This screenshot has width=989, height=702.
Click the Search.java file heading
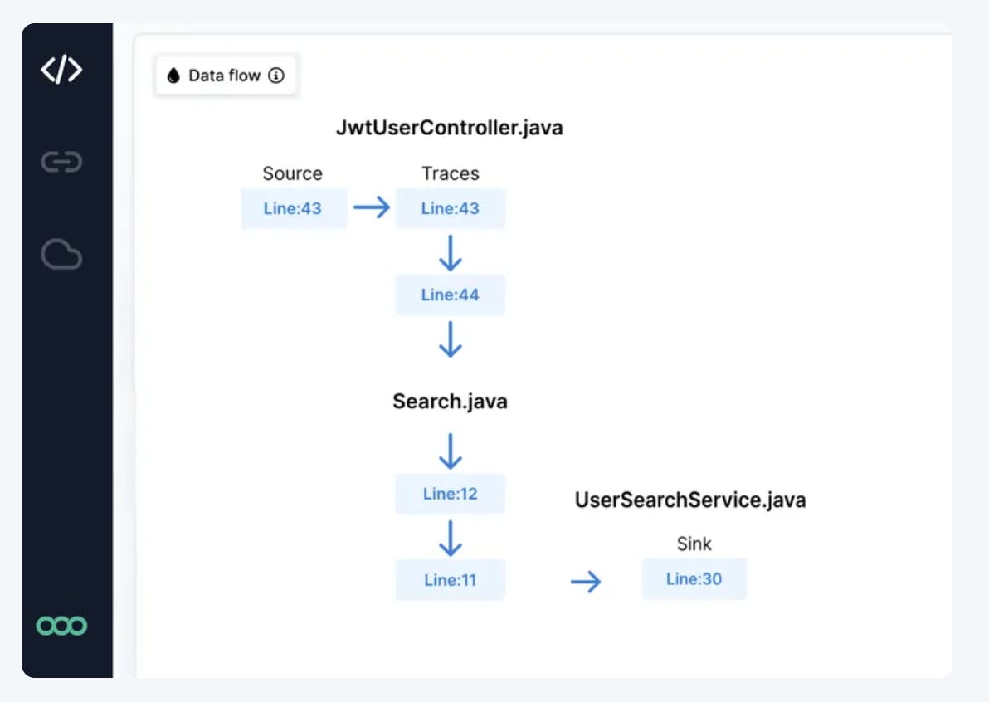click(450, 402)
